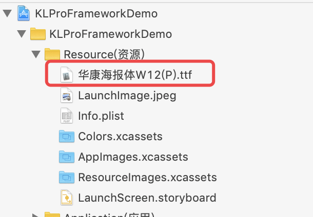Click the Colors.xcassets asset catalog icon

click(67, 136)
